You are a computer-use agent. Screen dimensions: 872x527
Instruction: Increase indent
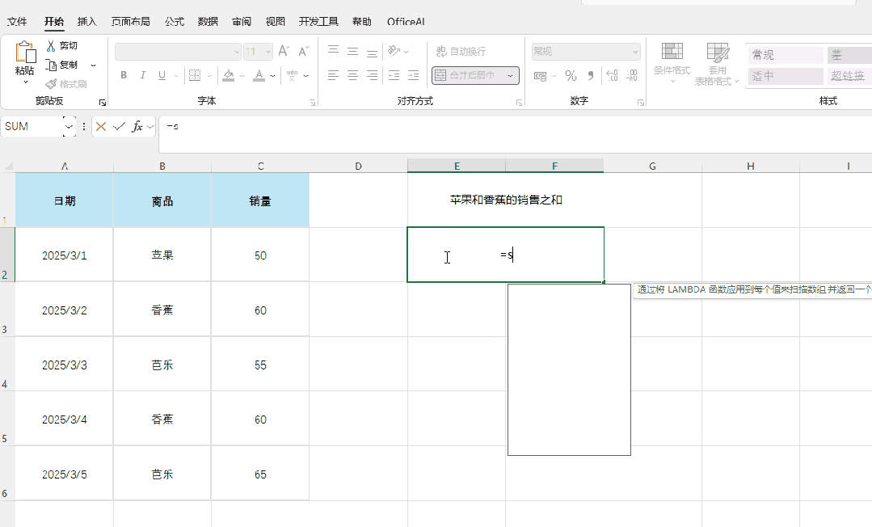coord(413,75)
